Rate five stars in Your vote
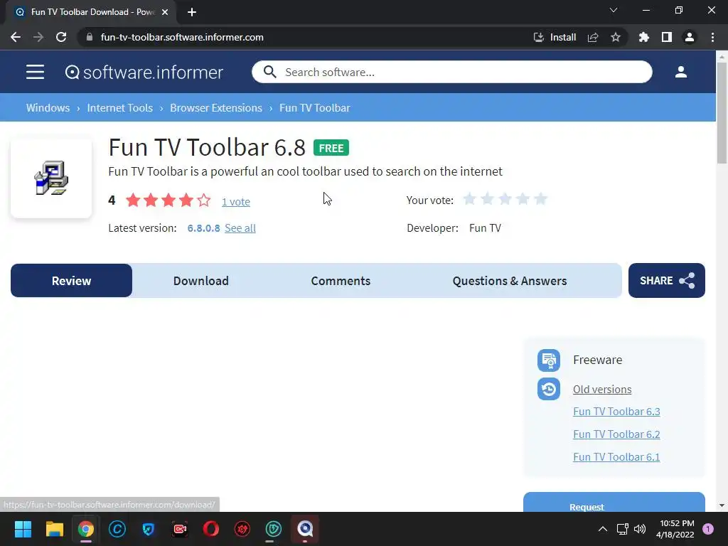The width and height of the screenshot is (728, 546). click(540, 199)
